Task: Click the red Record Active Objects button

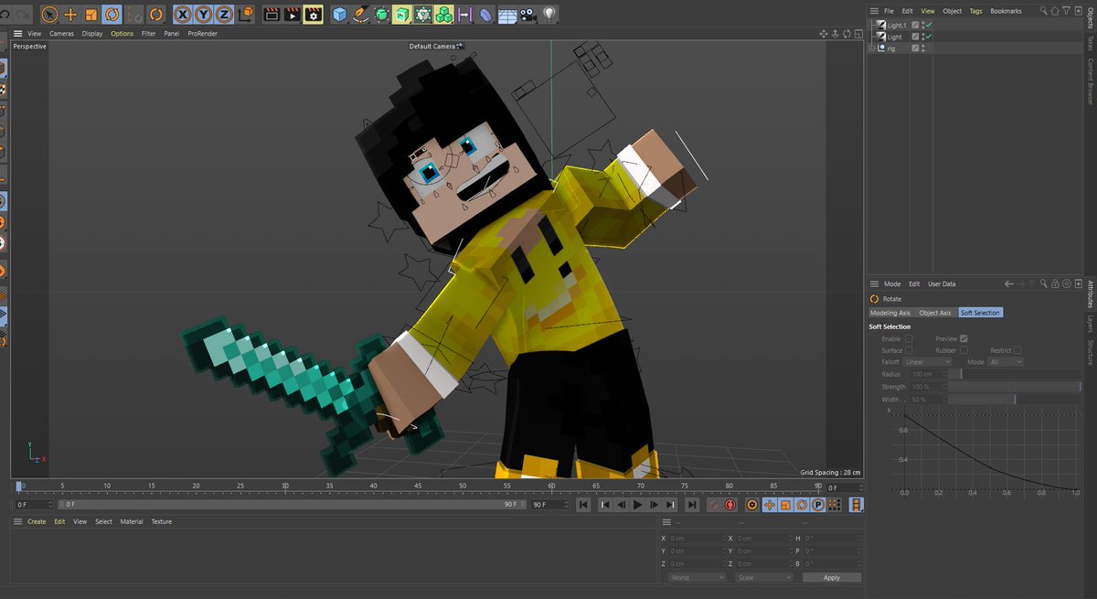Action: 713,505
